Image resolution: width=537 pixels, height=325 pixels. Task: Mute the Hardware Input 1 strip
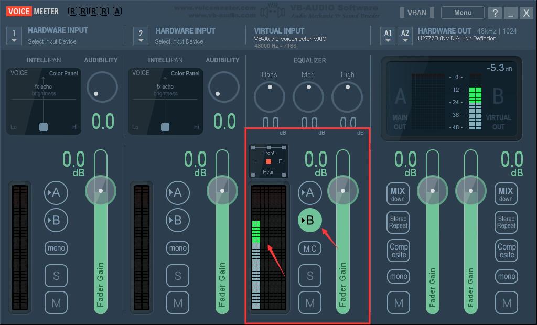(x=56, y=303)
